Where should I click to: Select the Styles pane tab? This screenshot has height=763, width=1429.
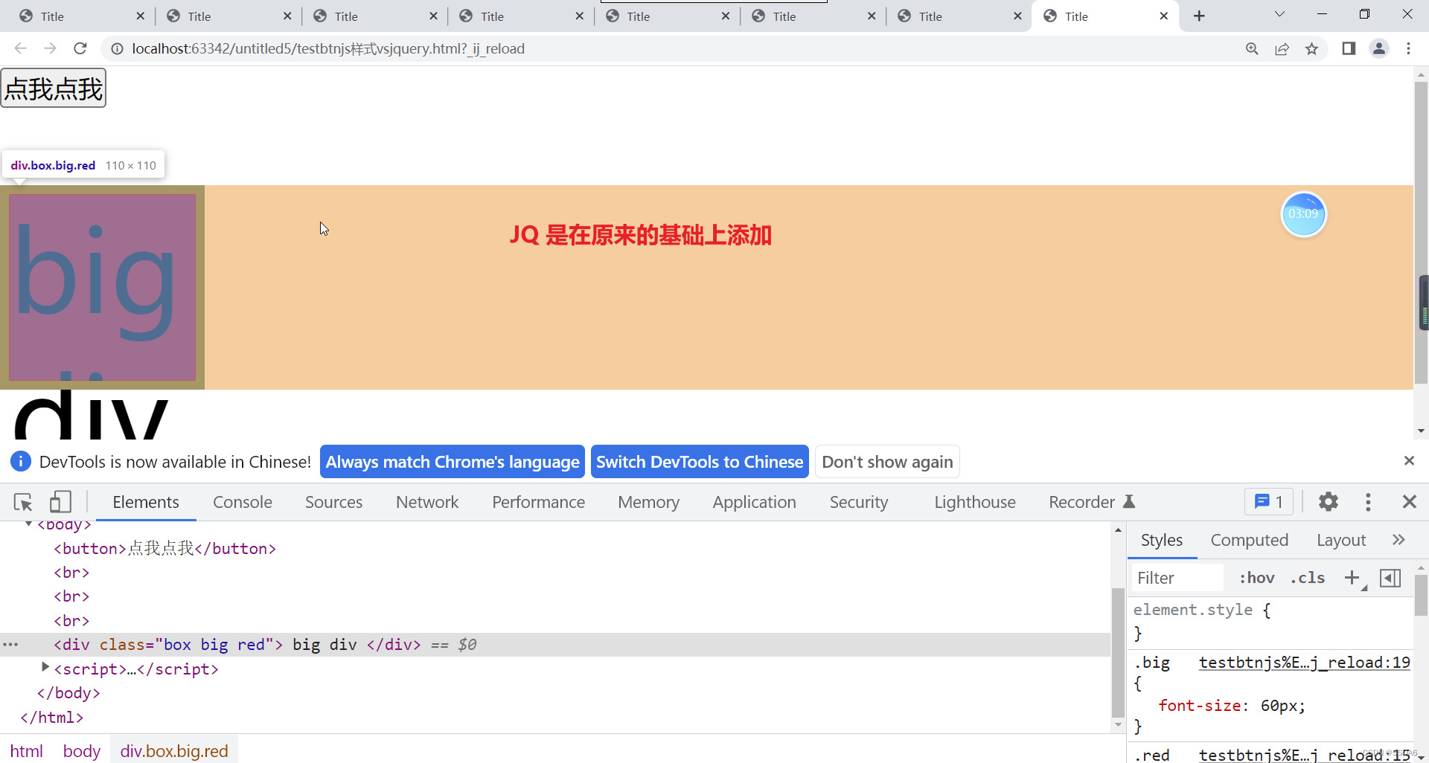tap(1161, 540)
